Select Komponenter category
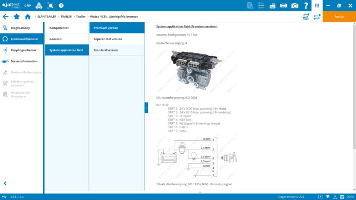Screen dimensions: 356x200 tap(67, 28)
